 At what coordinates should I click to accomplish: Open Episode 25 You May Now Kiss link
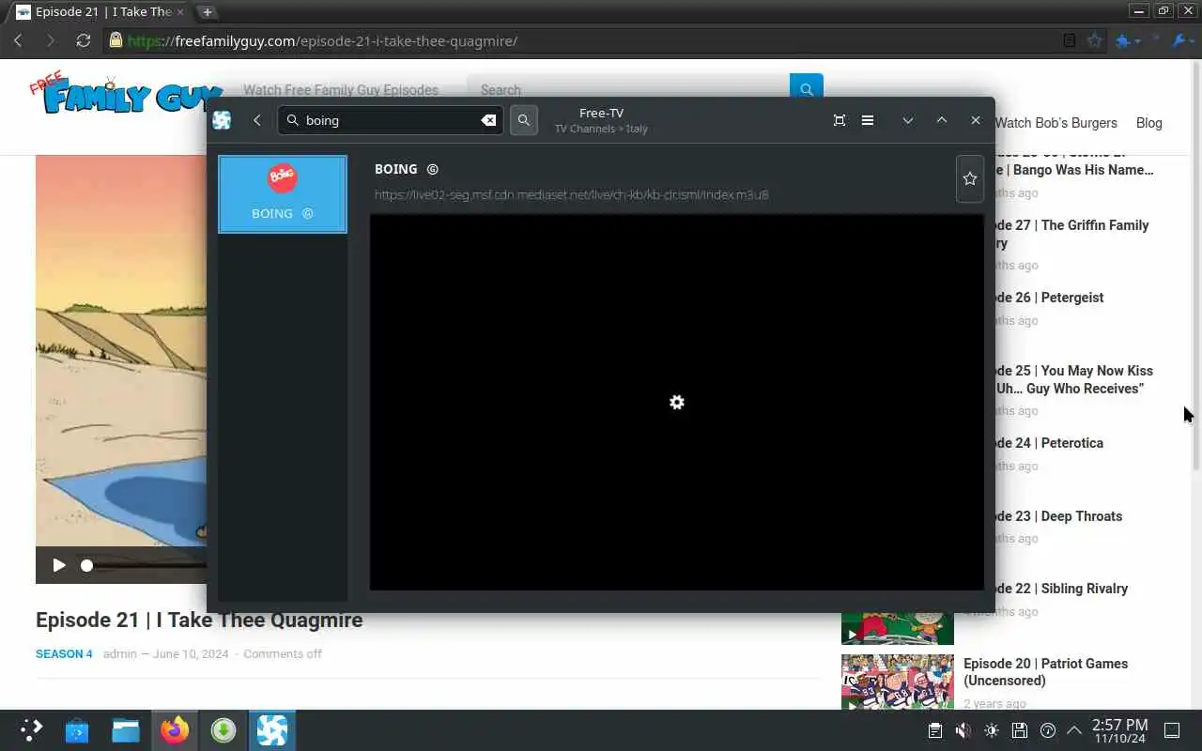click(1073, 379)
